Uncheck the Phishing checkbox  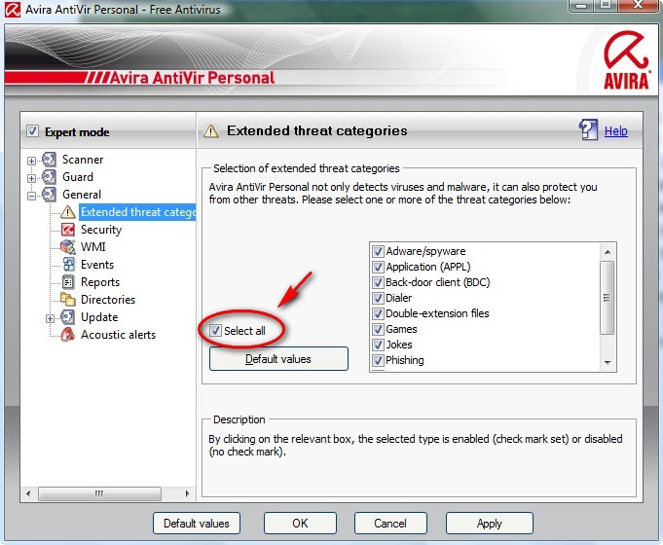(378, 361)
